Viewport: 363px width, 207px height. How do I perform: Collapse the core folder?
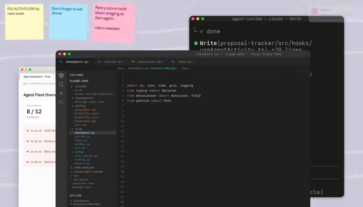76,129
